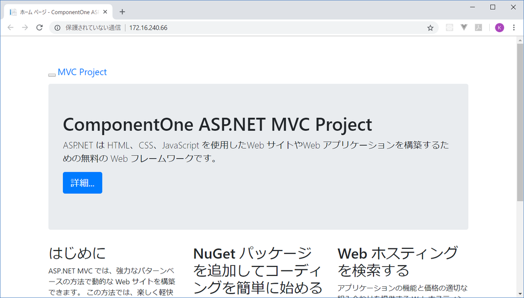The height and width of the screenshot is (298, 524).
Task: Toggle the navbar menu button beside MVC Project
Action: (52, 75)
